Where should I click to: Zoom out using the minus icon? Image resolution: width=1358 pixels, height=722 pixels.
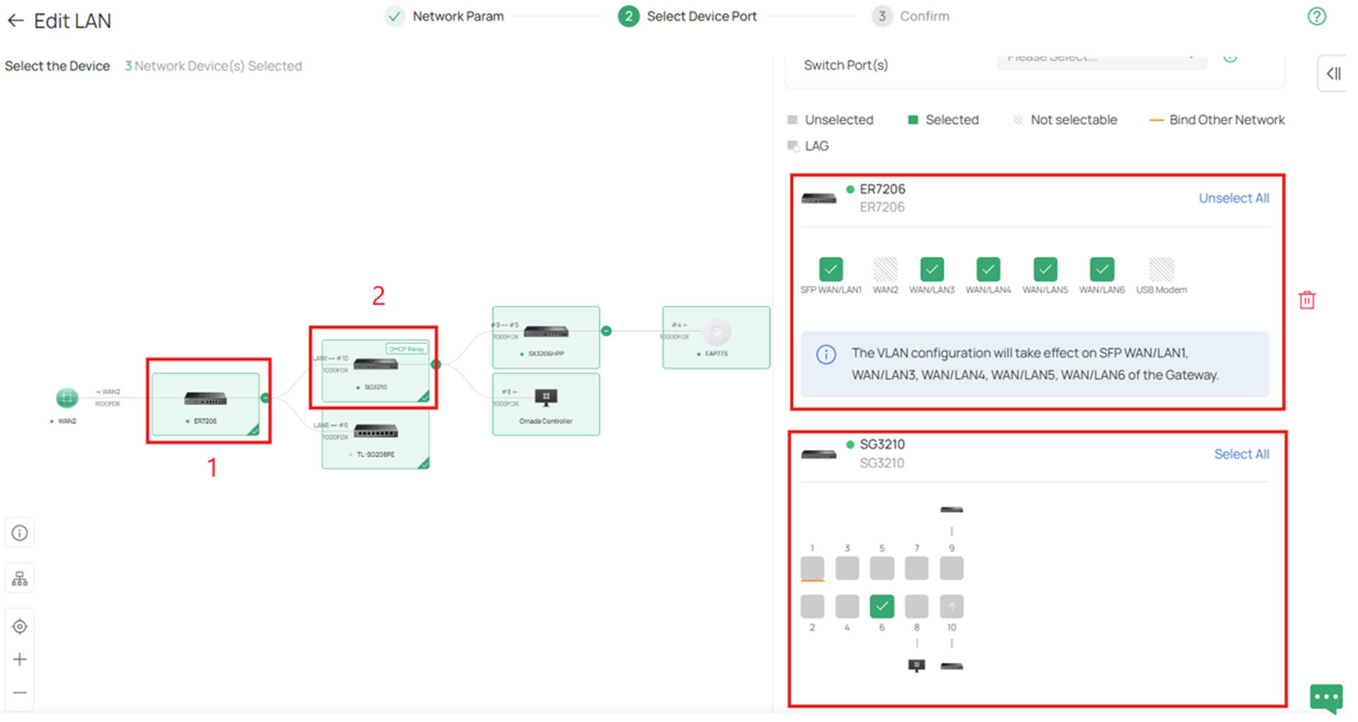pyautogui.click(x=19, y=692)
